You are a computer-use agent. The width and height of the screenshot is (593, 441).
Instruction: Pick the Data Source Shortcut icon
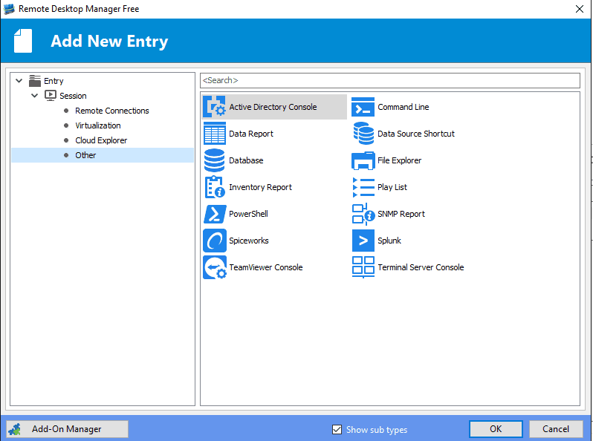(363, 134)
